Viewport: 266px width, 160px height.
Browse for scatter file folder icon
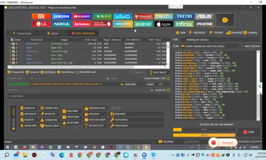click(x=122, y=84)
